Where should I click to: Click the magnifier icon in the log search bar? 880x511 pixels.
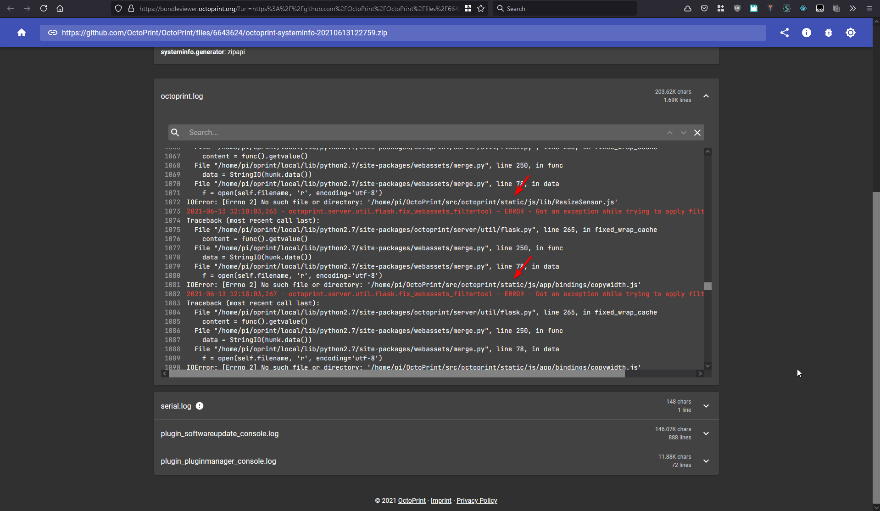tap(175, 132)
